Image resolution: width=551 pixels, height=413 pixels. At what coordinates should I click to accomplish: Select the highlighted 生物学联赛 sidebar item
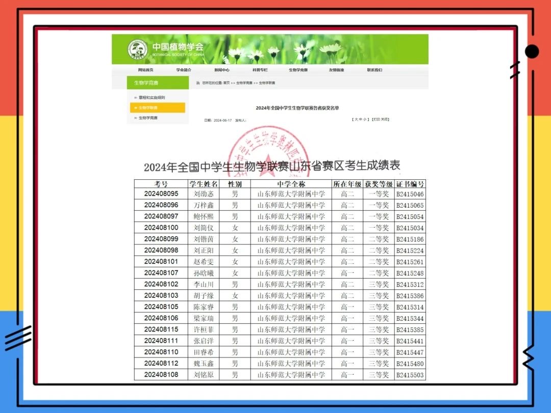point(148,107)
